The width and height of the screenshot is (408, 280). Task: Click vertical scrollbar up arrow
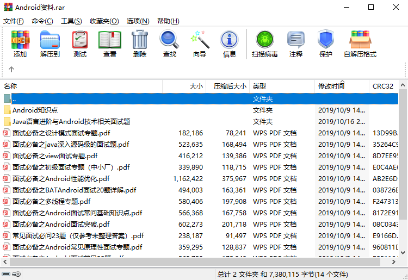(x=403, y=85)
